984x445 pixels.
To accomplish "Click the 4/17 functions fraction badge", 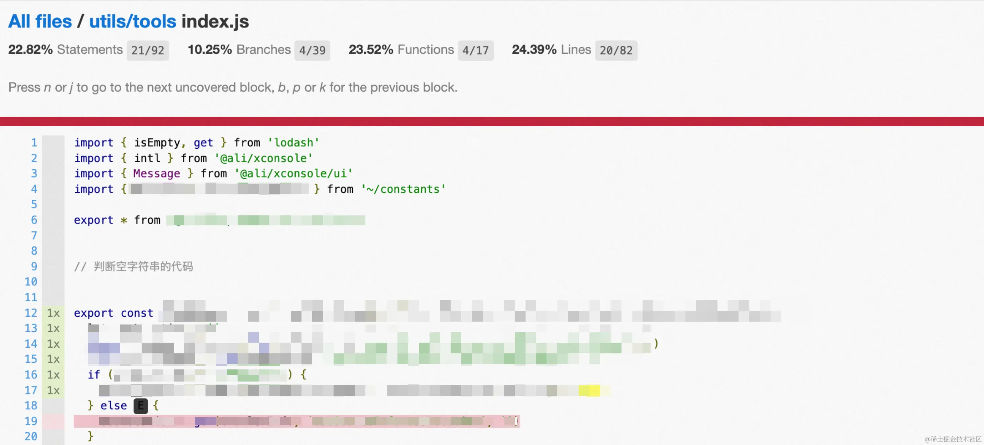I will coord(475,50).
